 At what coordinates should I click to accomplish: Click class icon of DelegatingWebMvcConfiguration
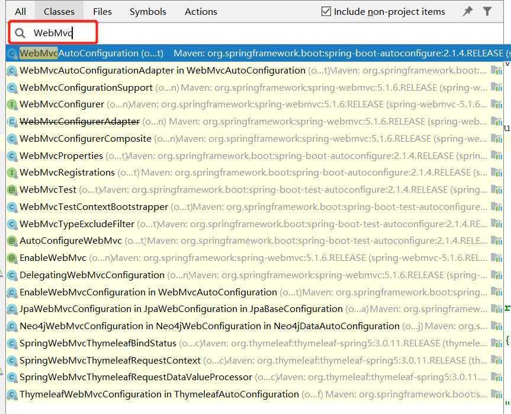pos(12,275)
